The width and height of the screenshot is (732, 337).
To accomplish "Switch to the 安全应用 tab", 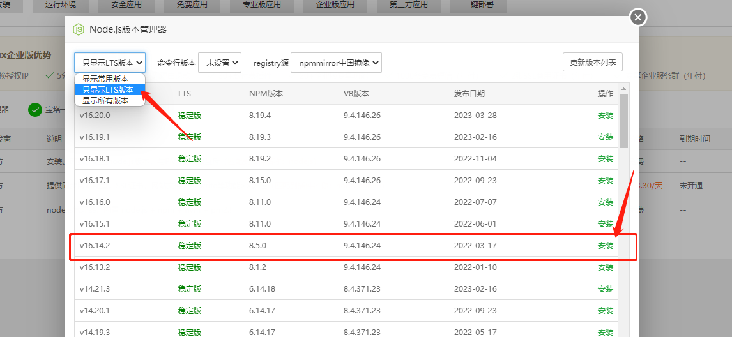I will click(126, 4).
